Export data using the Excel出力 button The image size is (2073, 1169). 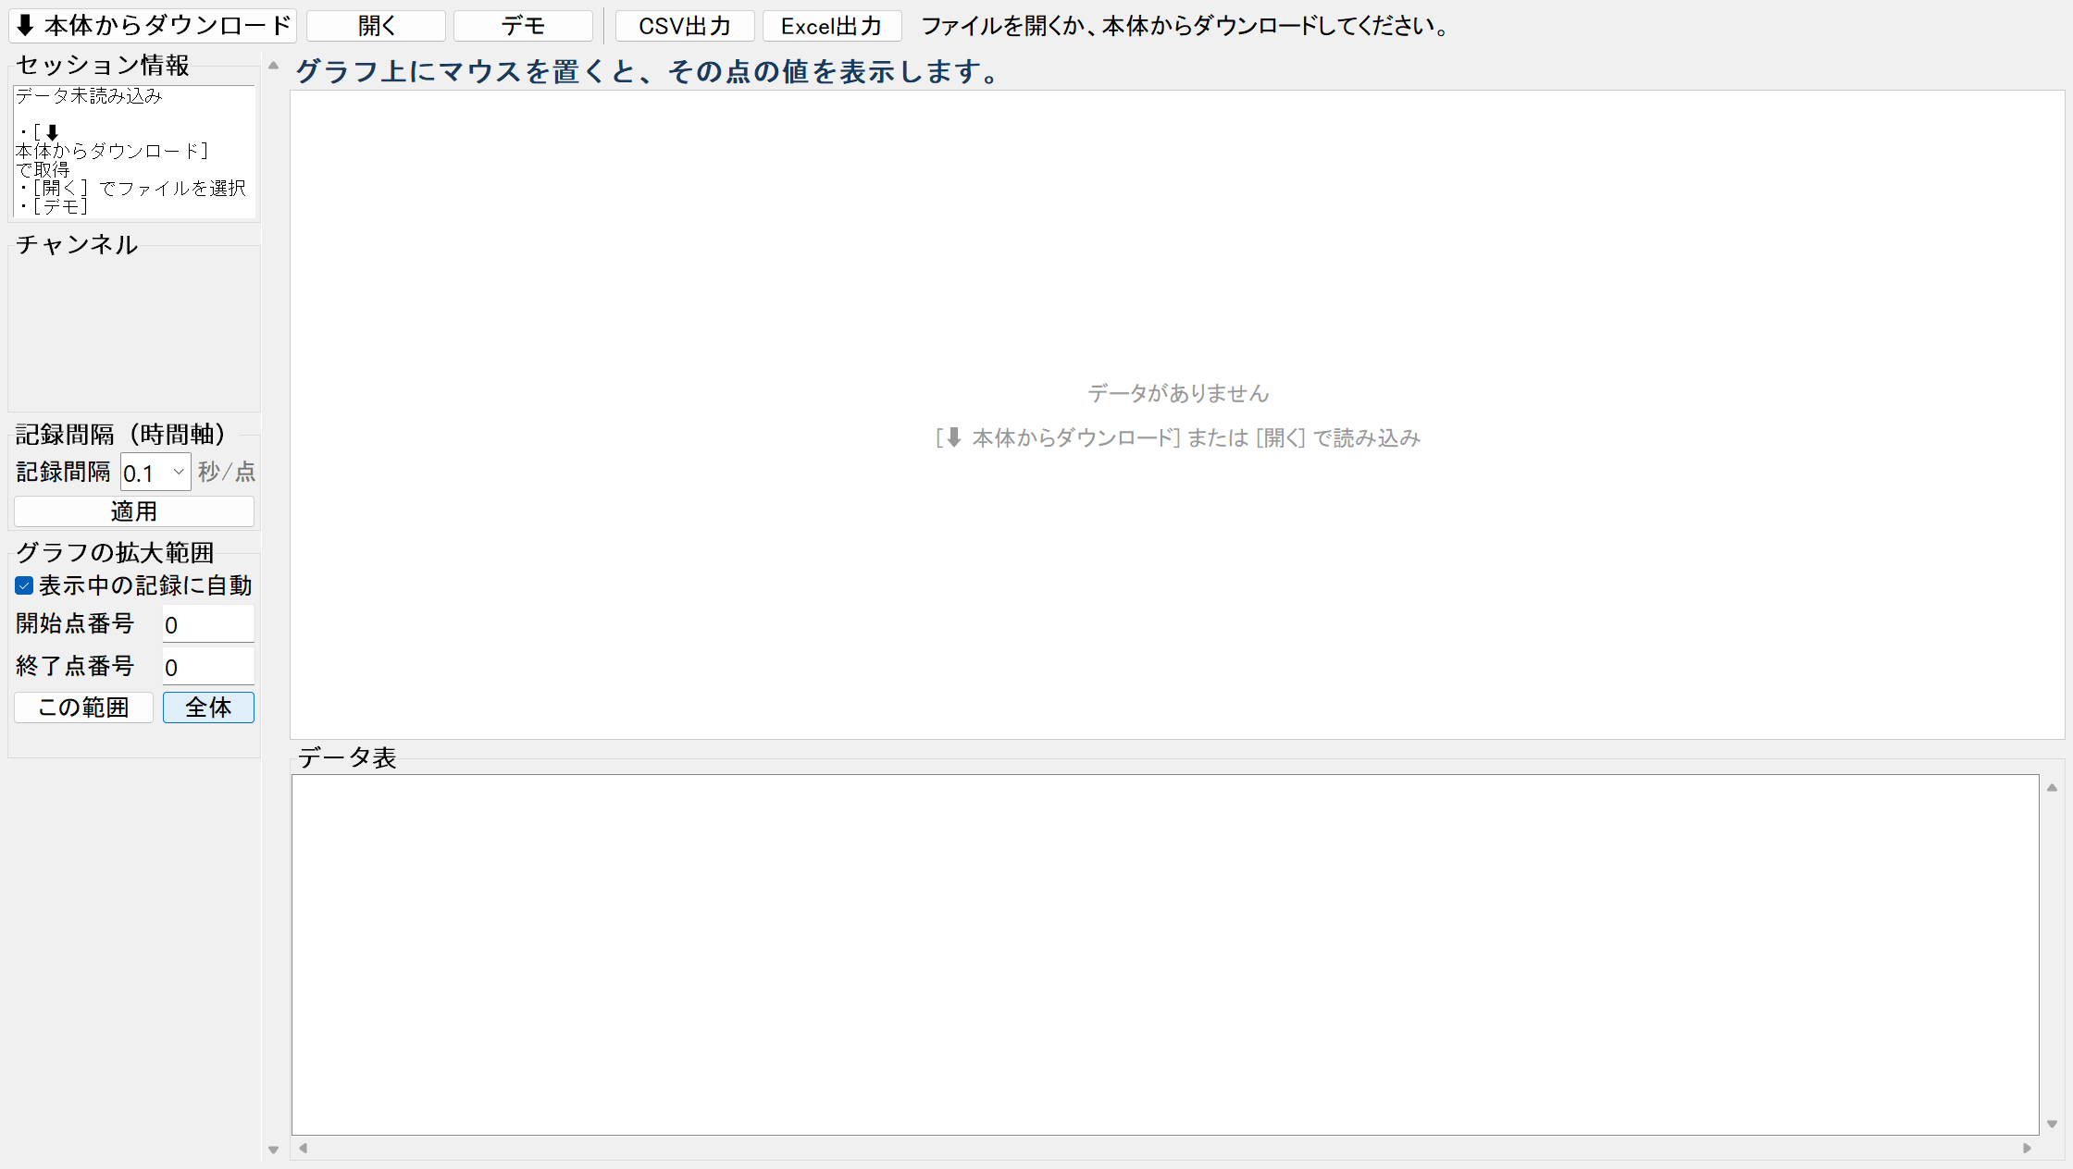[x=832, y=26]
